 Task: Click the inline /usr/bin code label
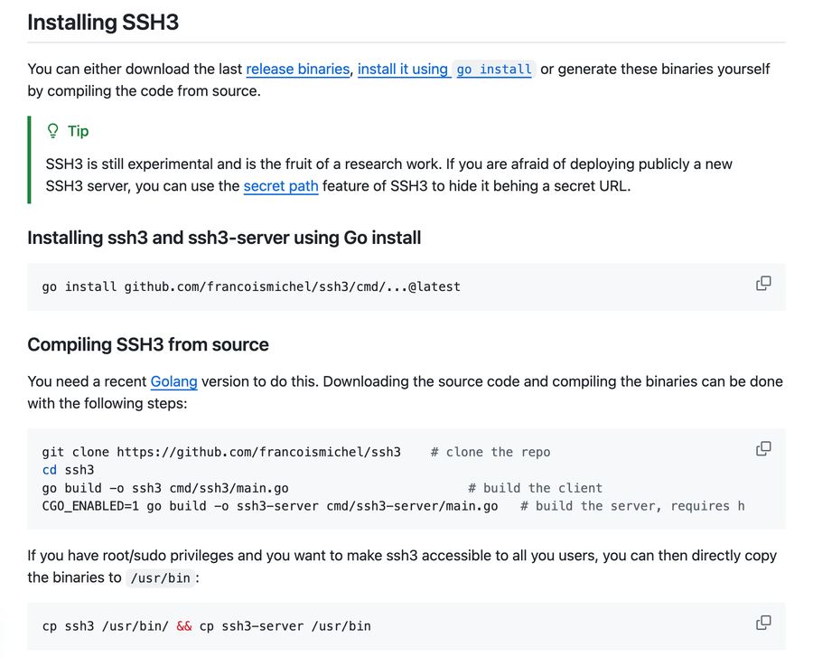[161, 578]
